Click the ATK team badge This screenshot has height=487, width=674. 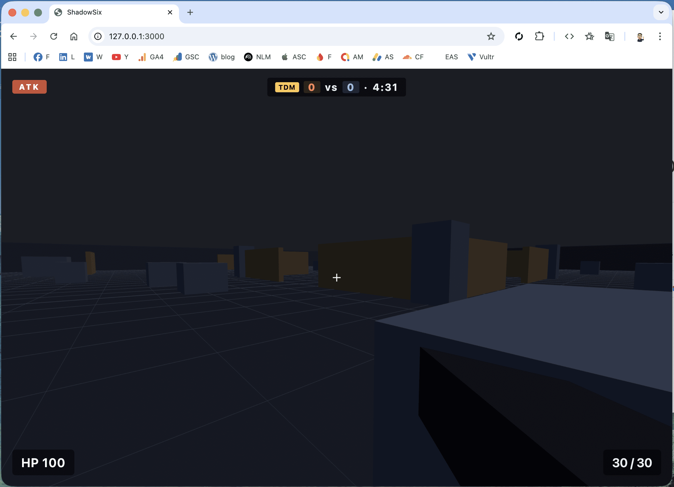click(29, 87)
